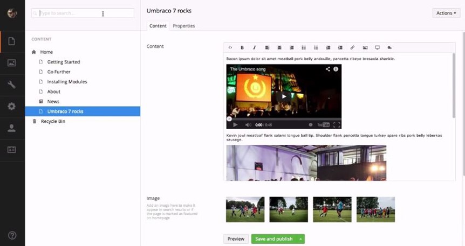Open Watch later clock icon in player
This screenshot has height=246, width=465.
pos(311,125)
